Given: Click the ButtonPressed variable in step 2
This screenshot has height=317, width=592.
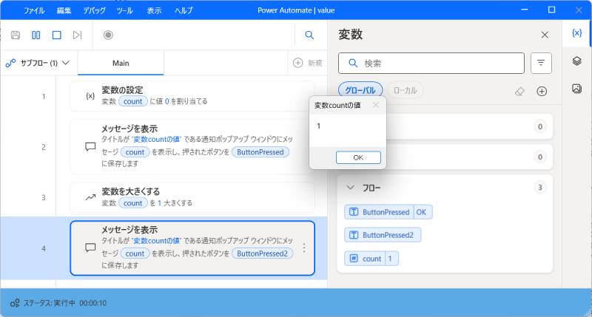Looking at the screenshot, I should (260, 152).
